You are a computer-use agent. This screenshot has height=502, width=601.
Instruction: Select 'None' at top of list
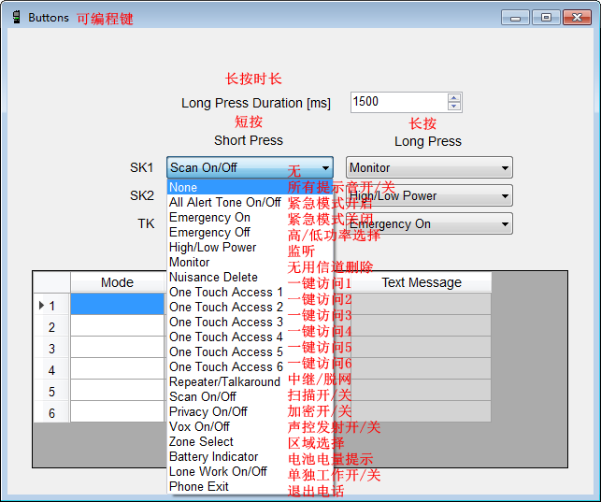coord(183,187)
